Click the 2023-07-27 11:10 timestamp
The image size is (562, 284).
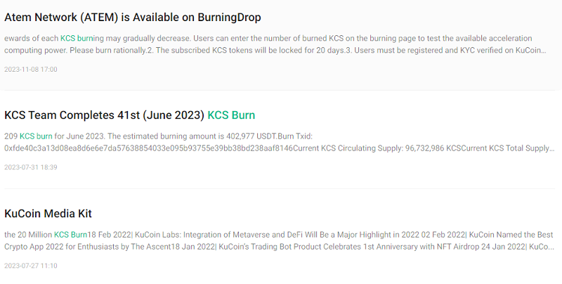[x=31, y=266]
